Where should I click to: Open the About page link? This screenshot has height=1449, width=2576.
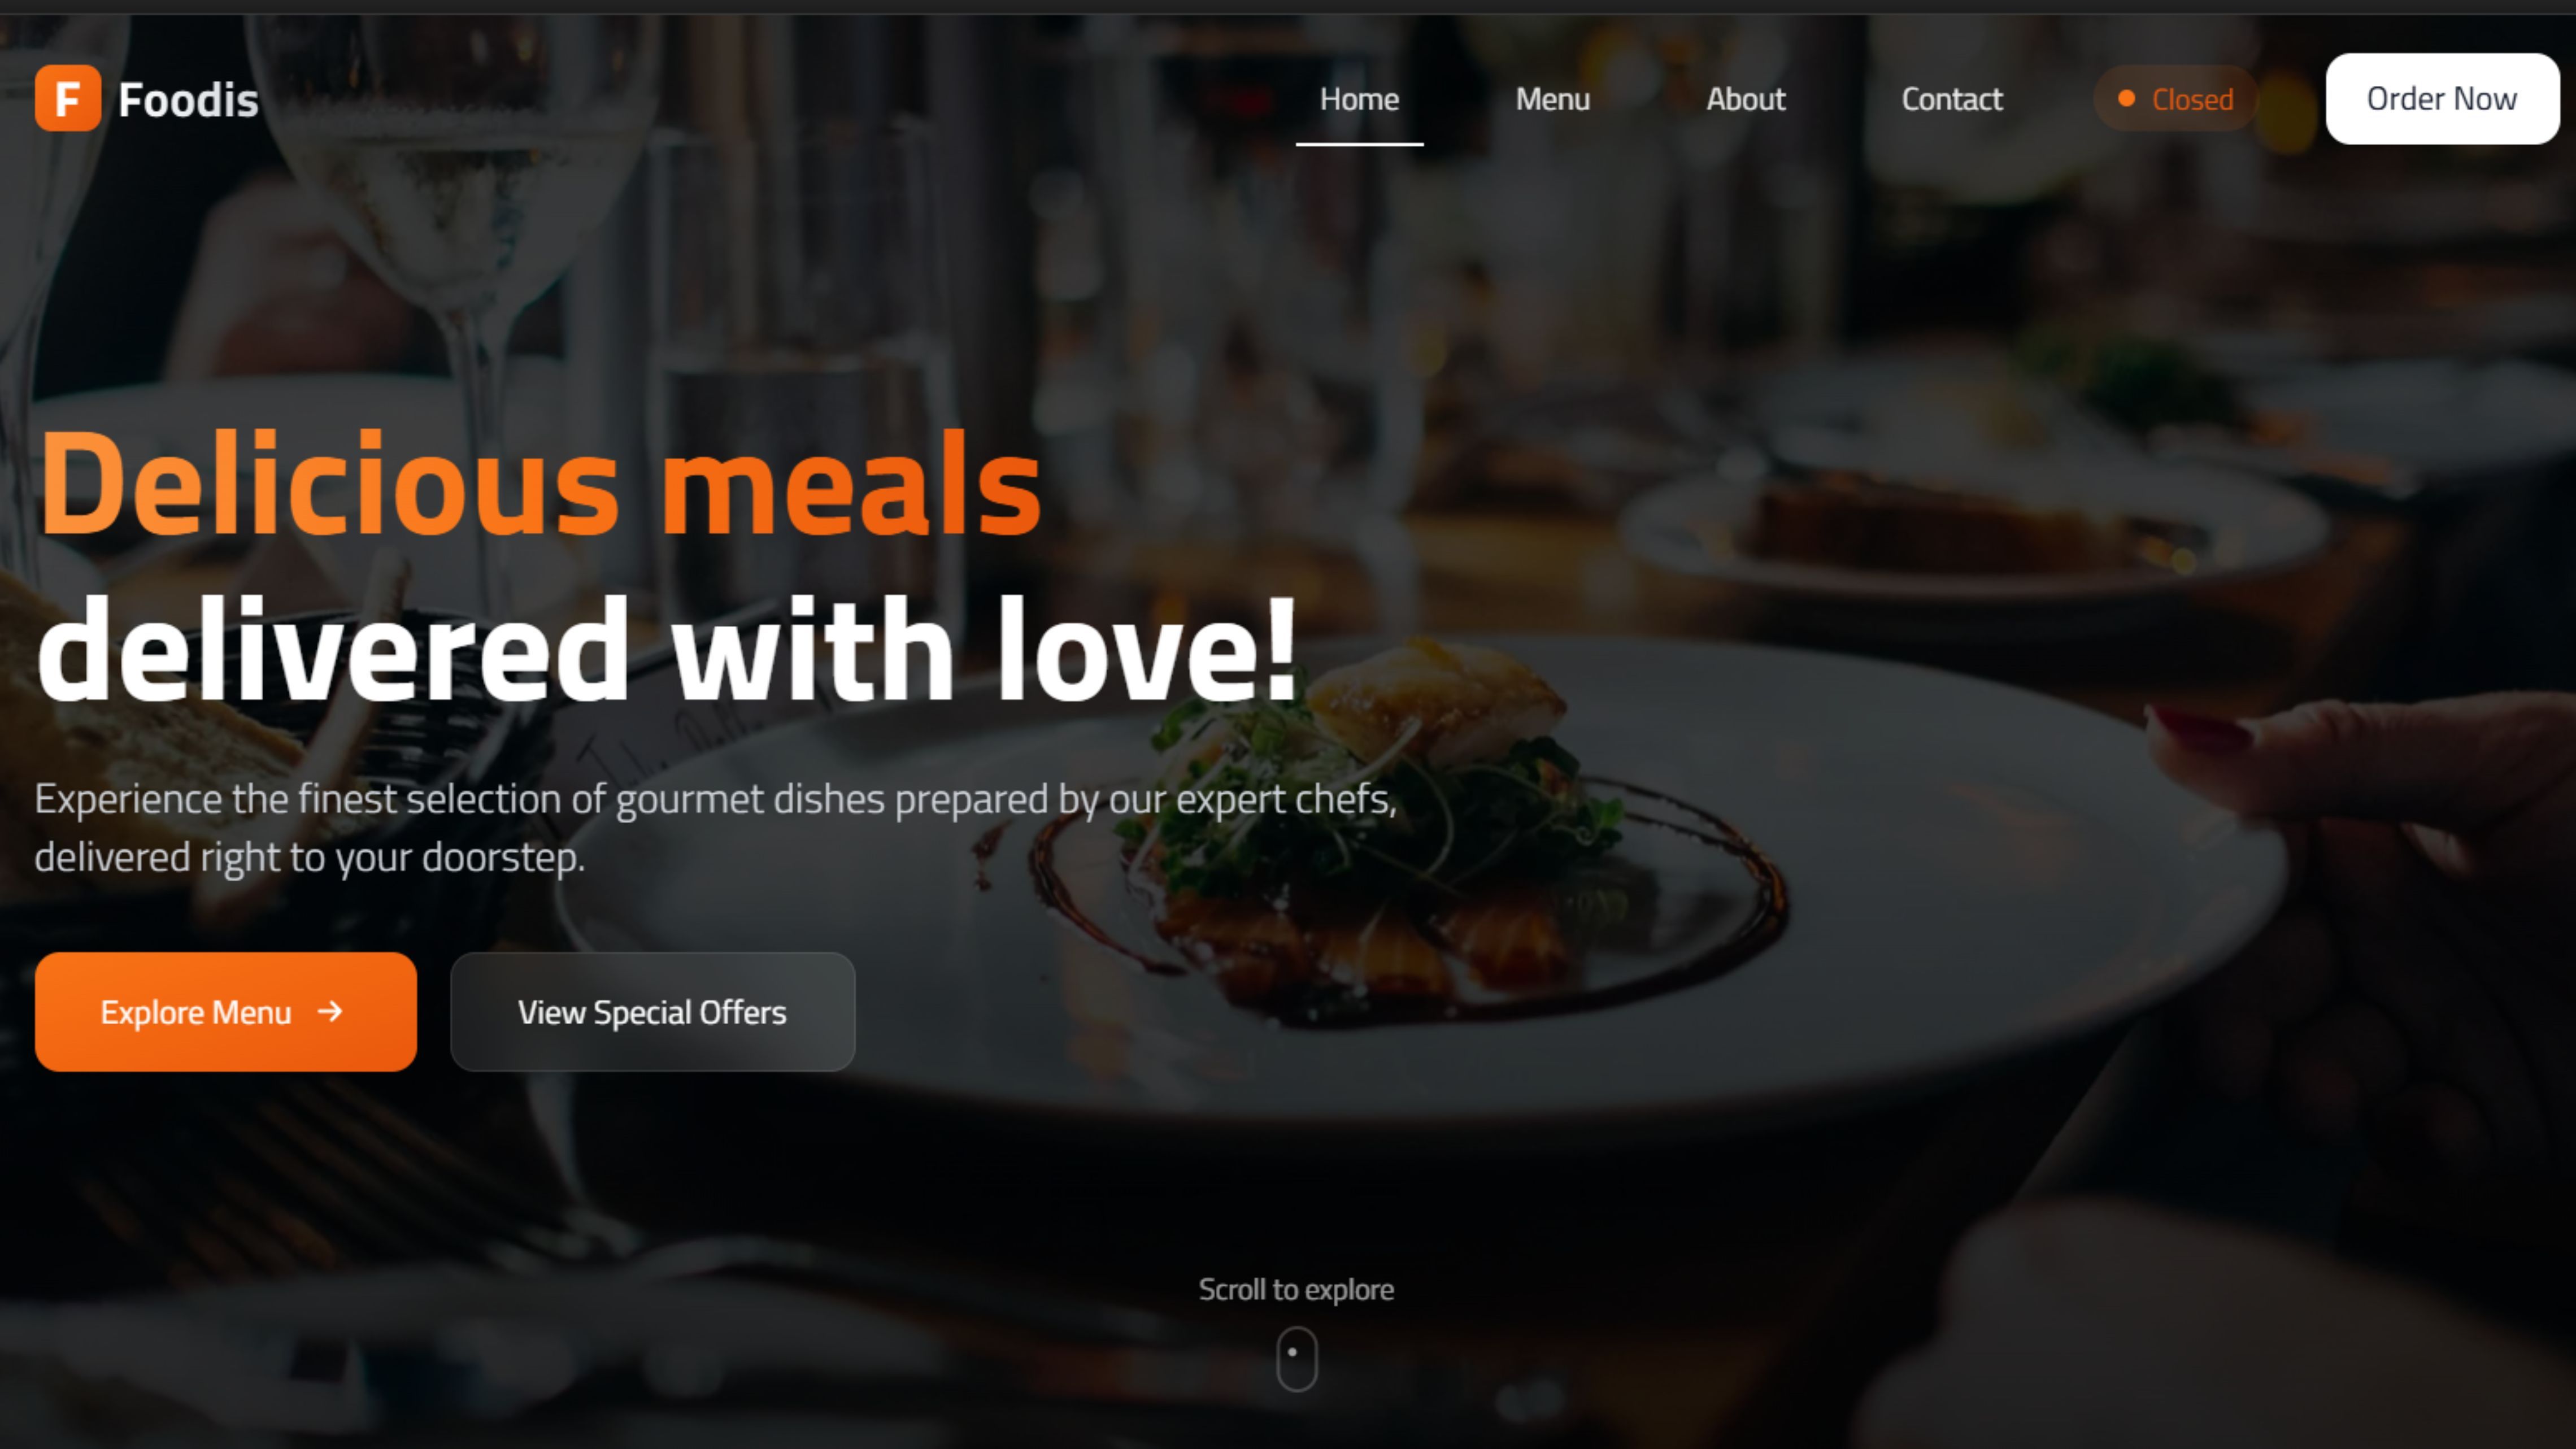click(1745, 99)
